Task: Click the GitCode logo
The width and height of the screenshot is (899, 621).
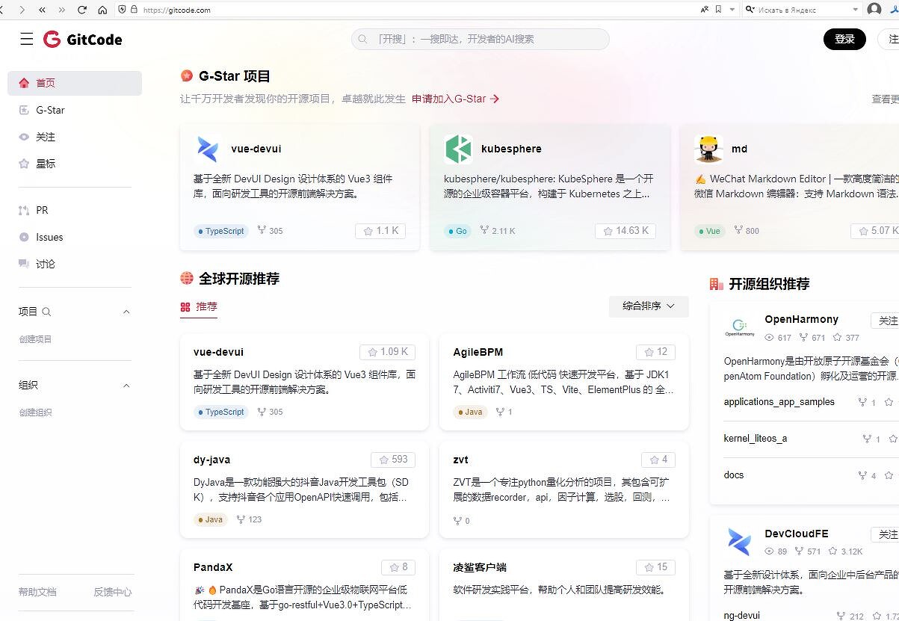Action: 82,40
